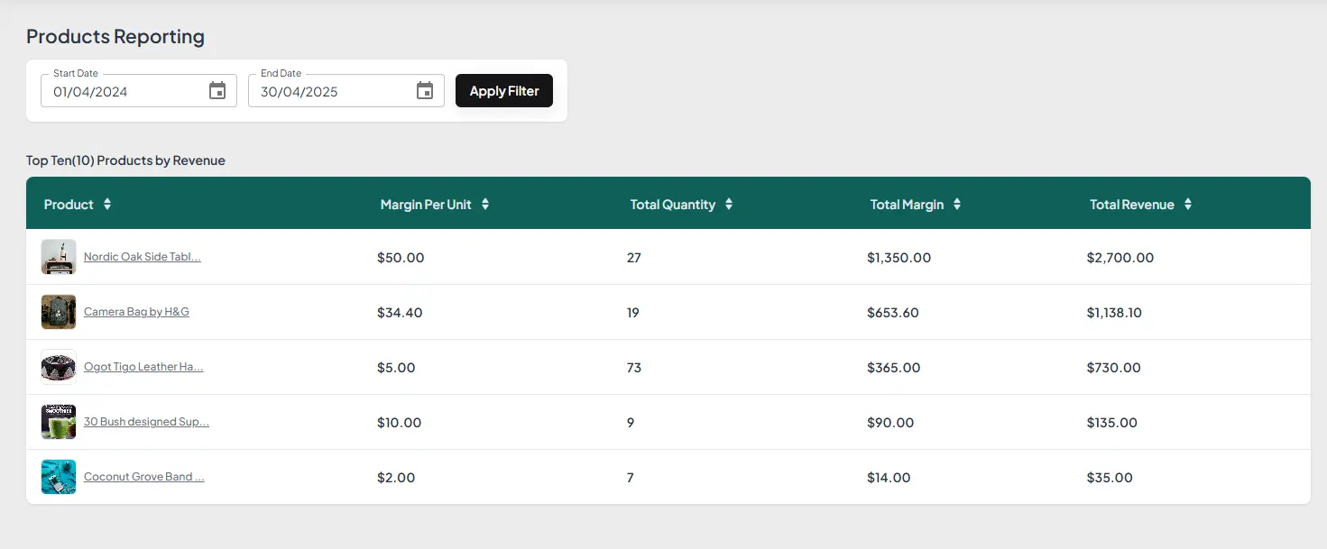The image size is (1327, 549).
Task: Toggle ascending order for Total Revenue
Action: click(x=1187, y=204)
